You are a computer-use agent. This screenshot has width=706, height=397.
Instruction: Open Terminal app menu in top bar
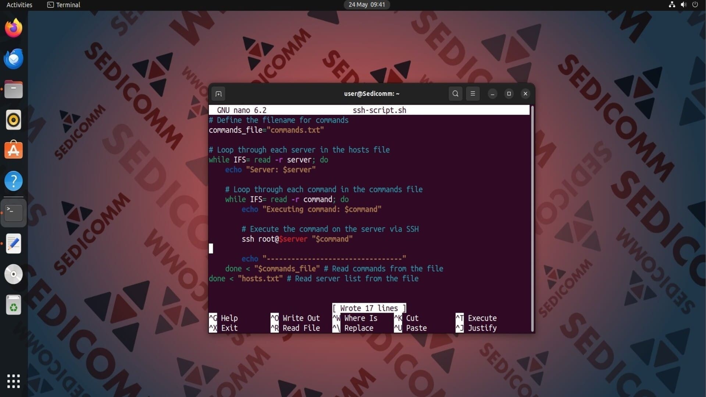point(64,5)
